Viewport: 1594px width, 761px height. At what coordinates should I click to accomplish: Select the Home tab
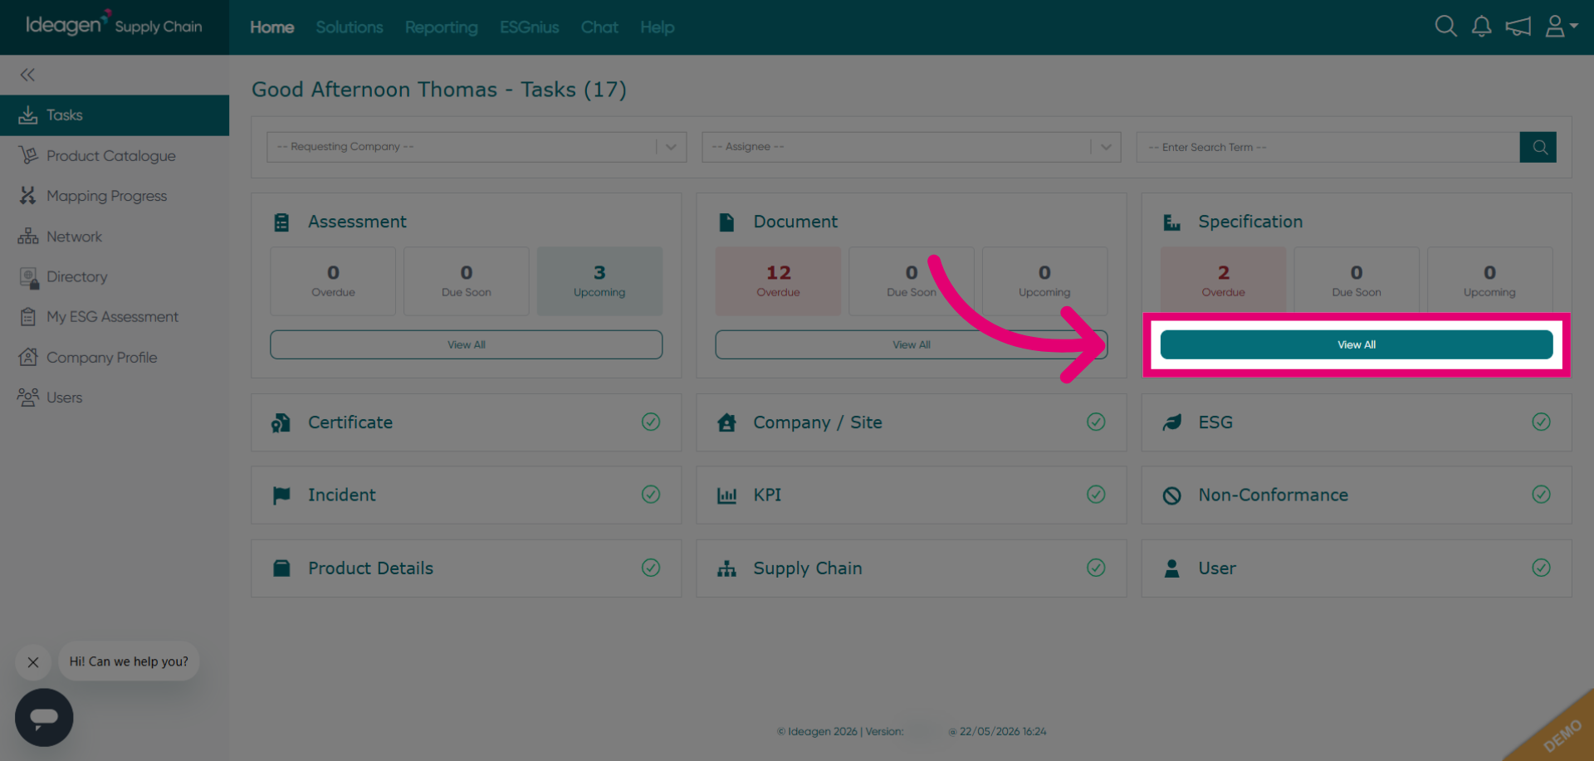tap(272, 27)
